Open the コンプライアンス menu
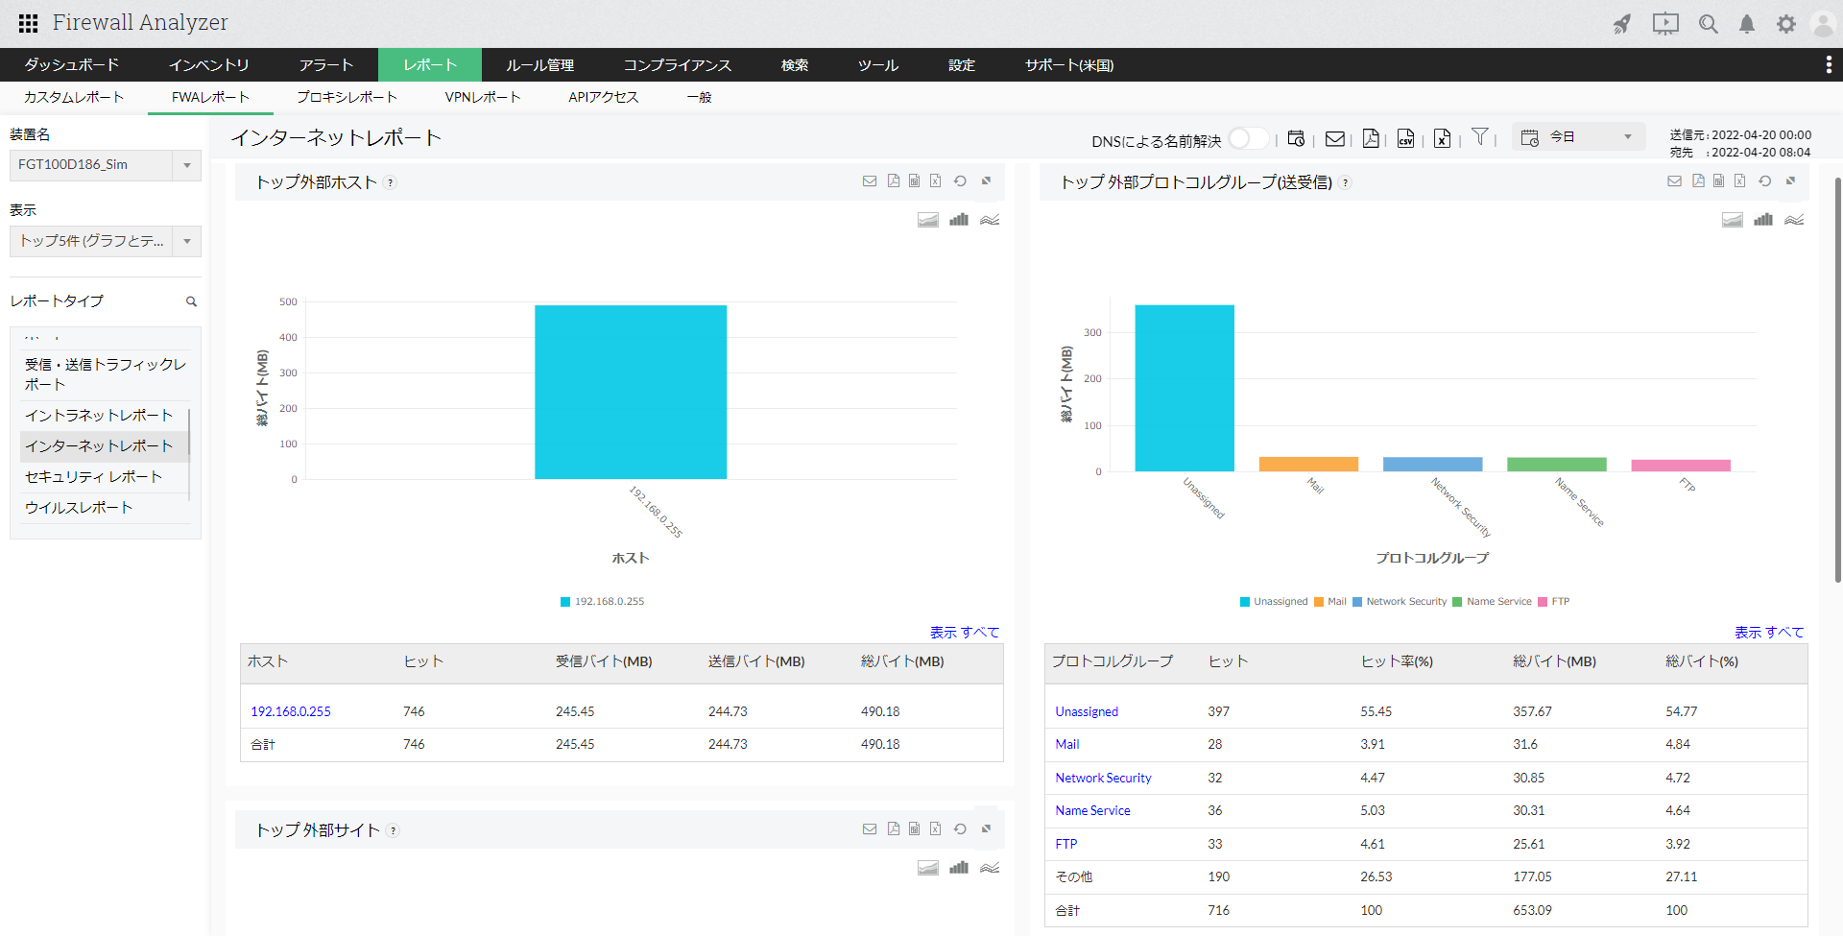 tap(677, 65)
